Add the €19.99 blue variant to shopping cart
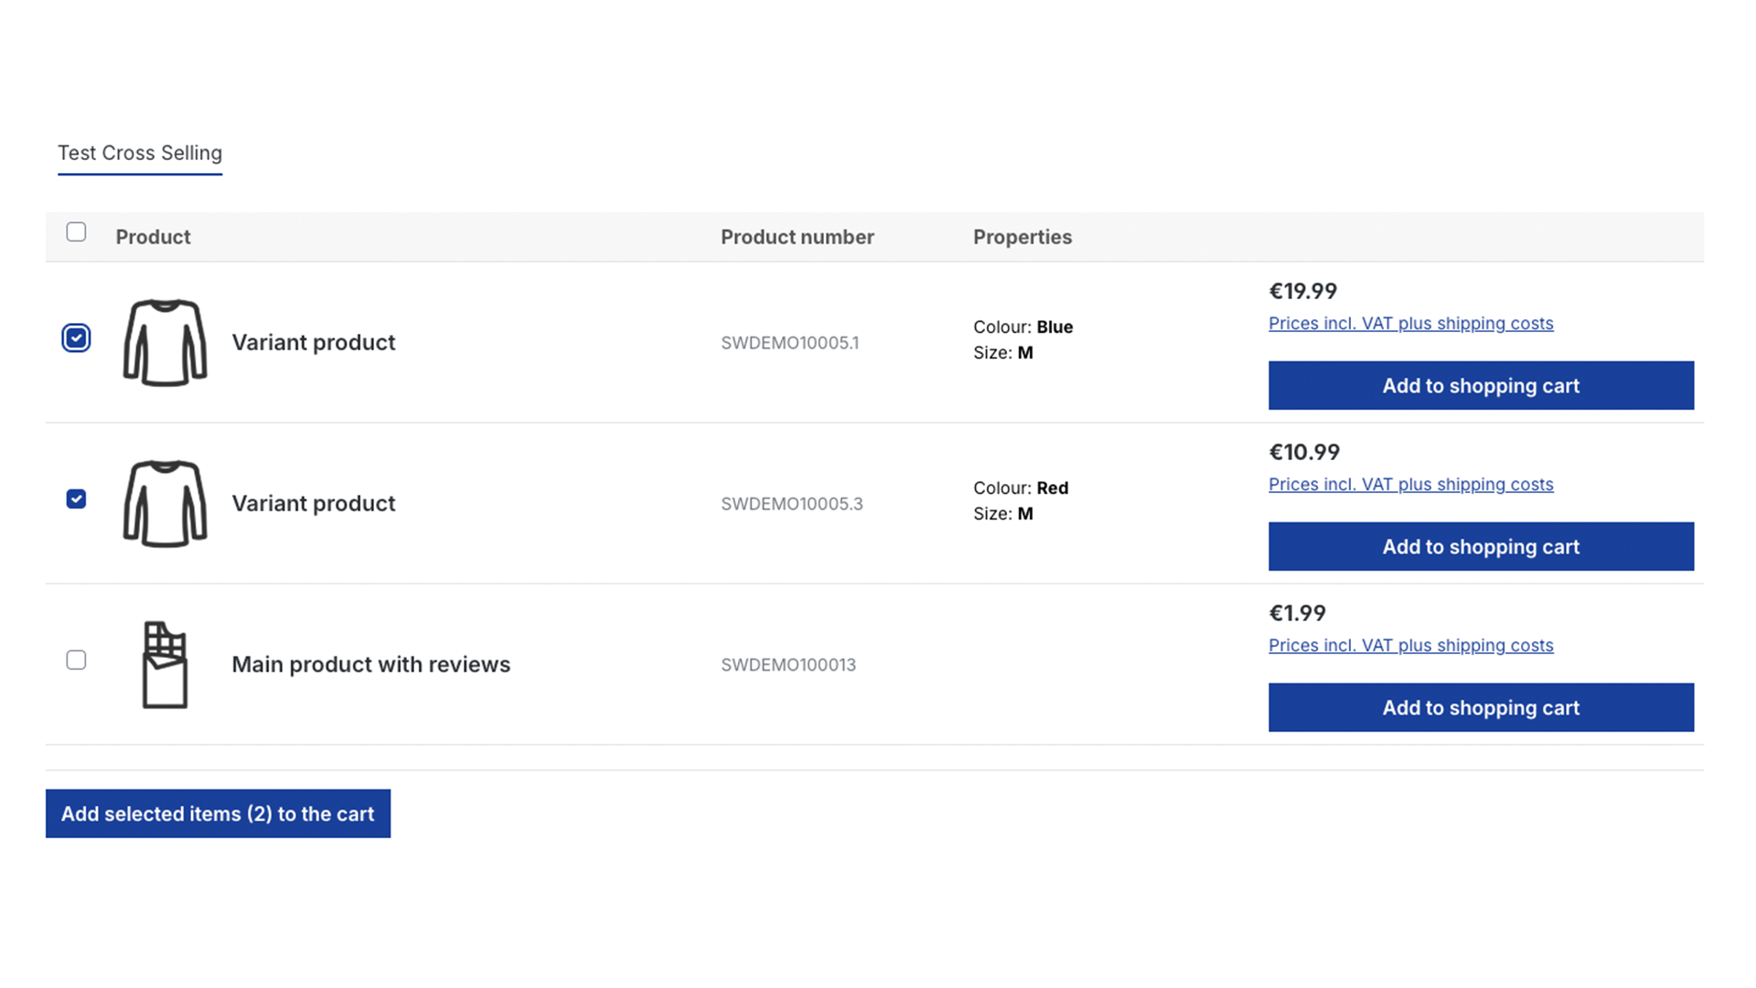The height and width of the screenshot is (988, 1756). [x=1480, y=385]
